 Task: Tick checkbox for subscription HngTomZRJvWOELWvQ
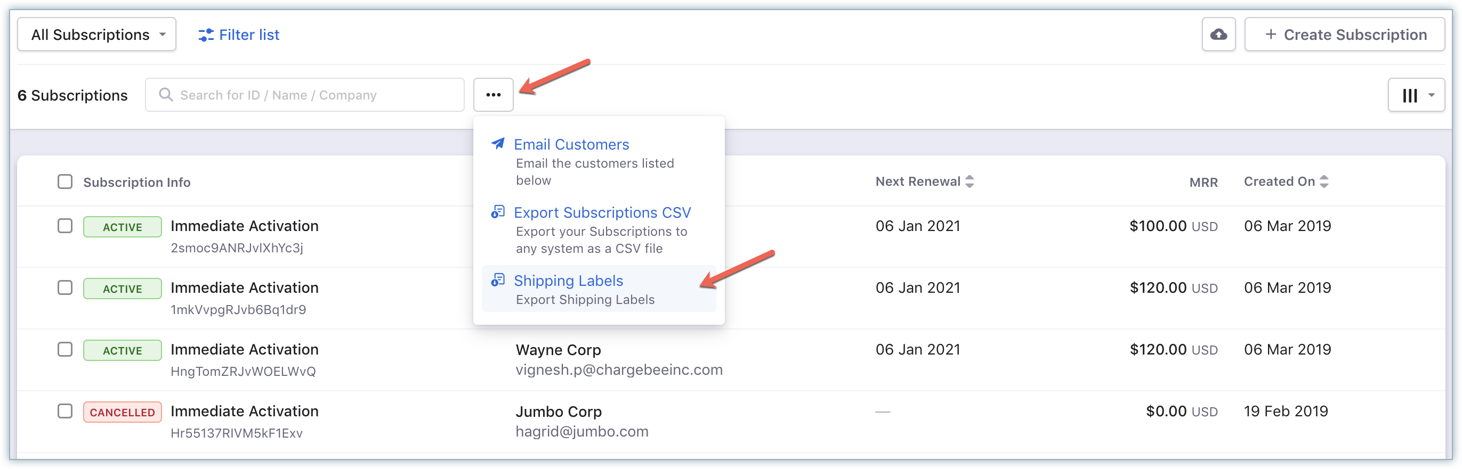tap(65, 349)
